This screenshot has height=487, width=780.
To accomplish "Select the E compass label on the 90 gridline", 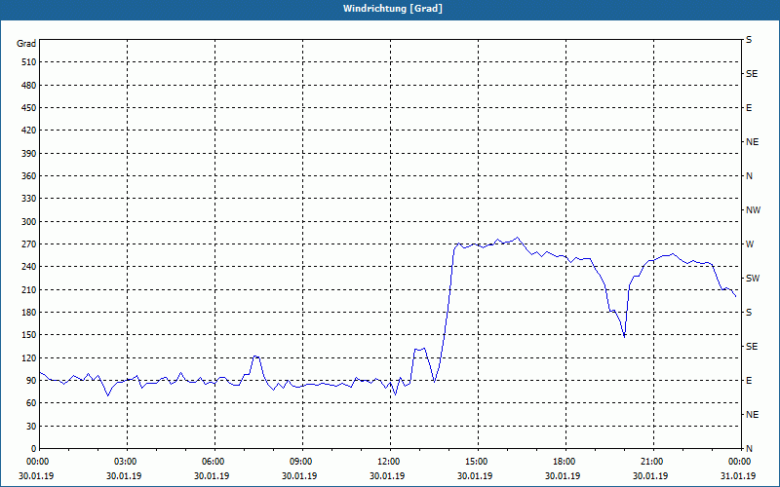I will coord(749,381).
